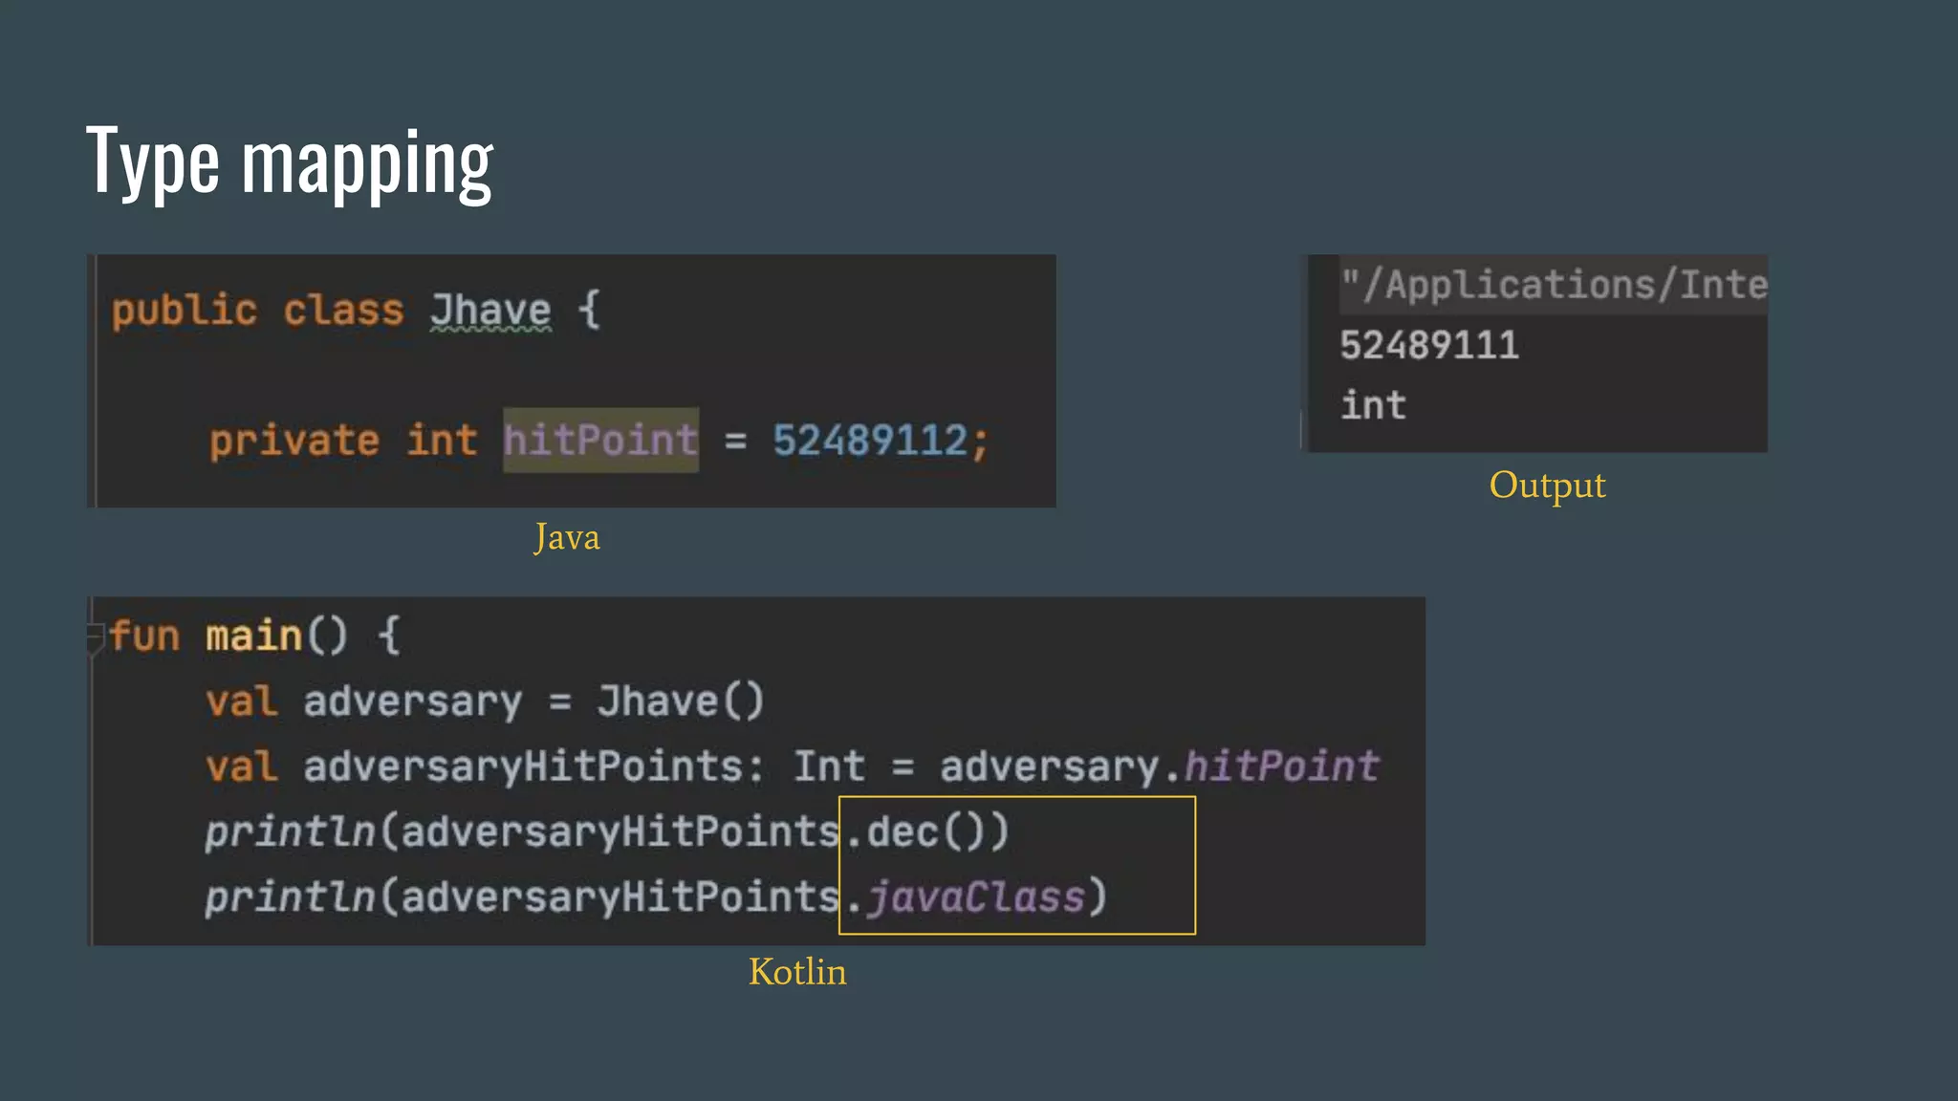Click 'private int' keywords in Java snippet
1958x1101 pixels.
[343, 441]
